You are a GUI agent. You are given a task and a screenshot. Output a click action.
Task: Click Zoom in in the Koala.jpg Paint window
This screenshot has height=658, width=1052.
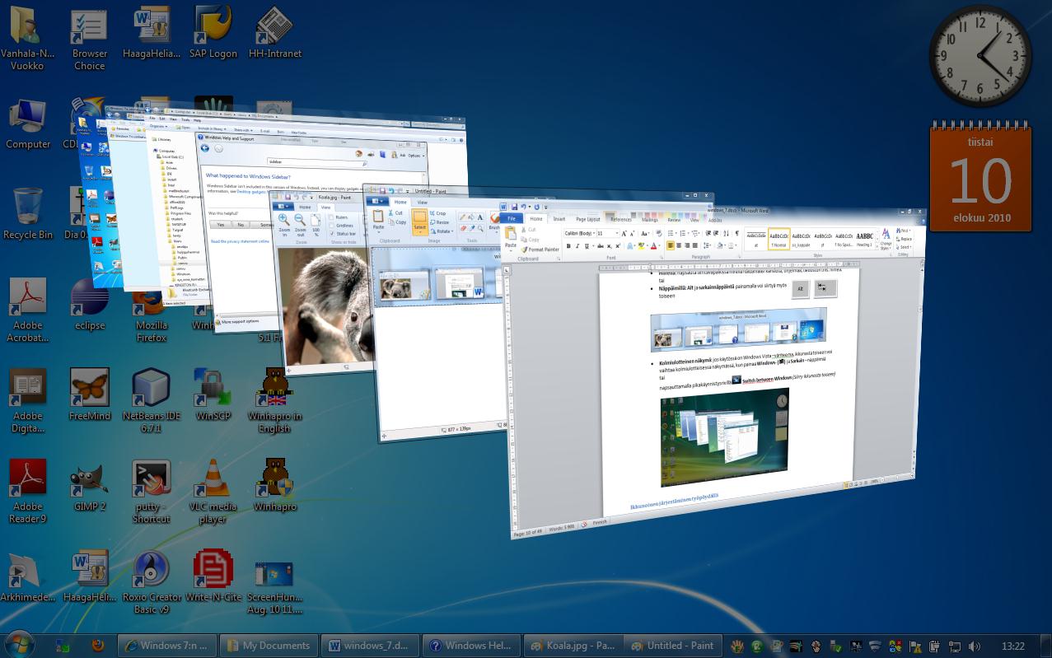point(284,224)
